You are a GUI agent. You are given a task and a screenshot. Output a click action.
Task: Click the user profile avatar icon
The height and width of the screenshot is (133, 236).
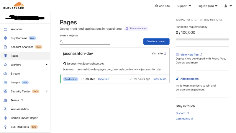click(226, 6)
